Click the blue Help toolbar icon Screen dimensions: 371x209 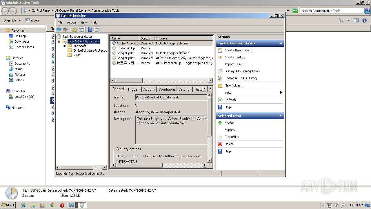point(90,29)
